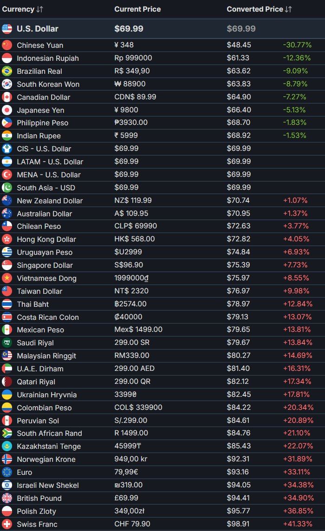Click the Polish Zloty currency name
This screenshot has width=325, height=531.
tap(36, 511)
